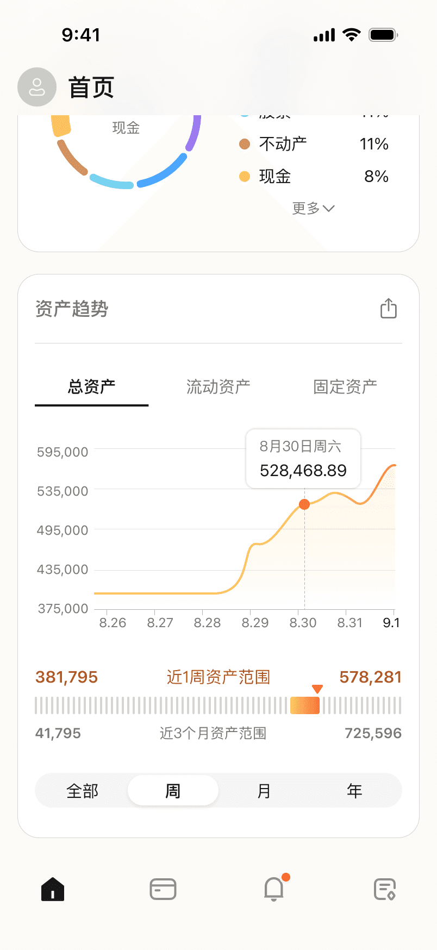Tap the orange triangle range marker
The width and height of the screenshot is (437, 950).
click(x=317, y=689)
